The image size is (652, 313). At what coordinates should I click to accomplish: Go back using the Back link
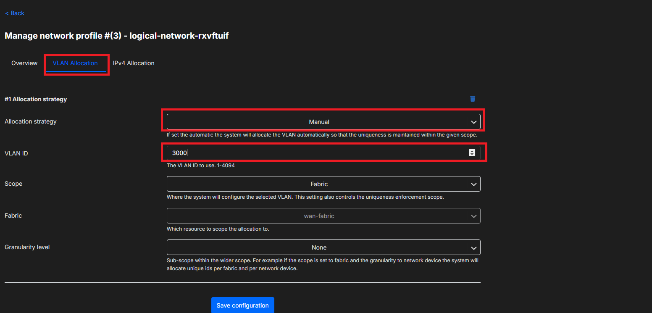point(15,13)
